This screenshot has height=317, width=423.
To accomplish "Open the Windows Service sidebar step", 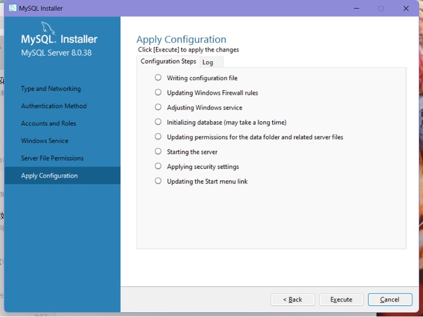I will pyautogui.click(x=45, y=141).
